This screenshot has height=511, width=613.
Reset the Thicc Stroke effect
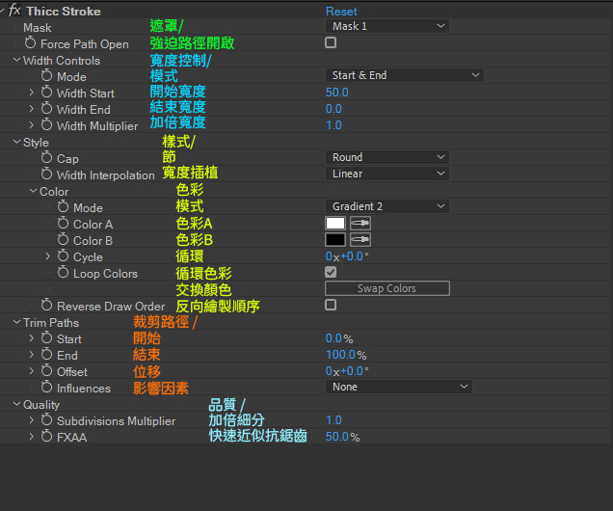tap(341, 12)
